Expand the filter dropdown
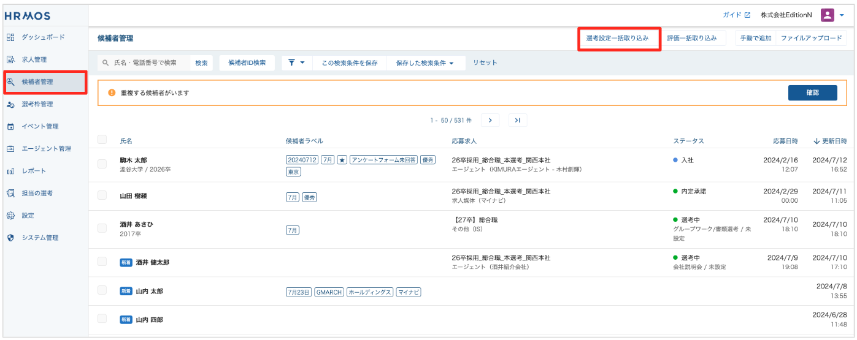Screen dimensions: 857x340 297,62
